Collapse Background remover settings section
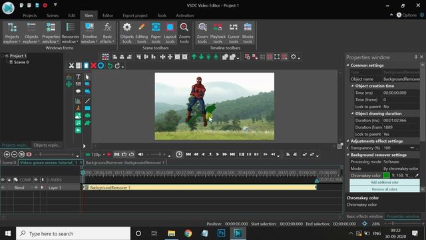 click(347, 155)
